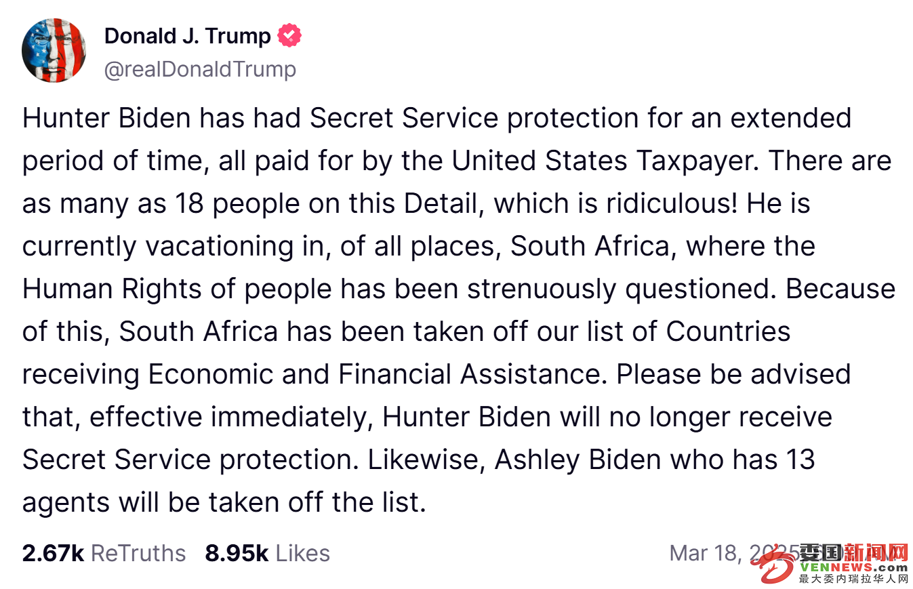Open Donald J. Trump display name
The height and width of the screenshot is (589, 913).
188,36
